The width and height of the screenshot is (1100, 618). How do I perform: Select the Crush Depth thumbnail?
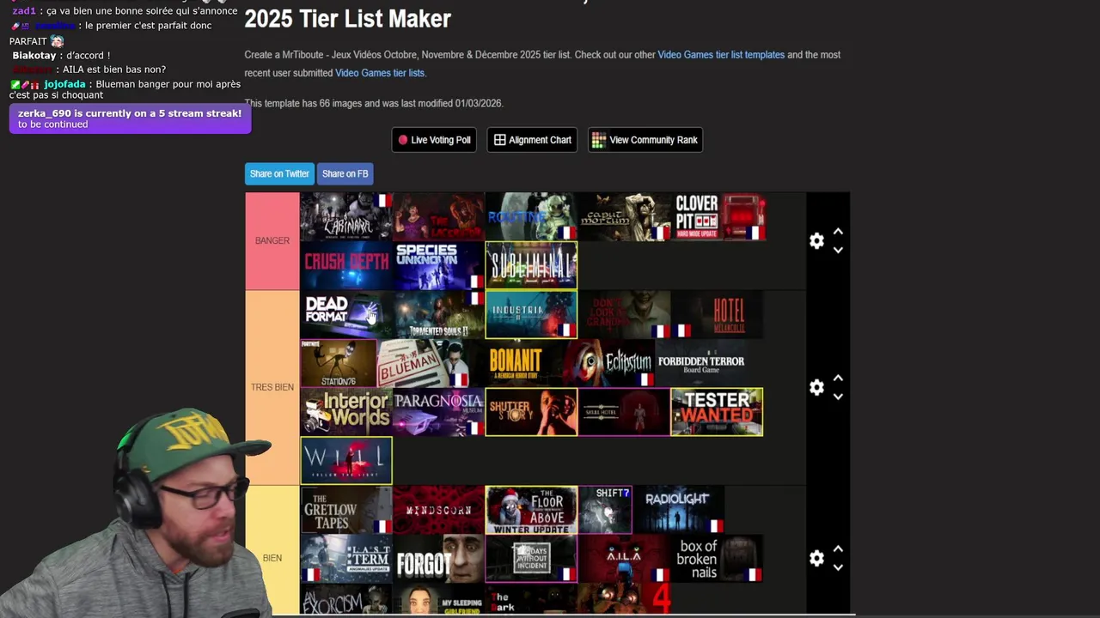click(x=346, y=265)
